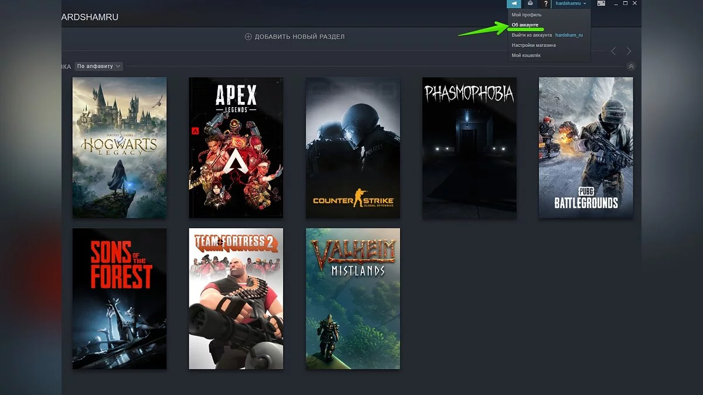The height and width of the screenshot is (395, 703).
Task: Open the Steam announcements megaphone icon
Action: coord(514,4)
